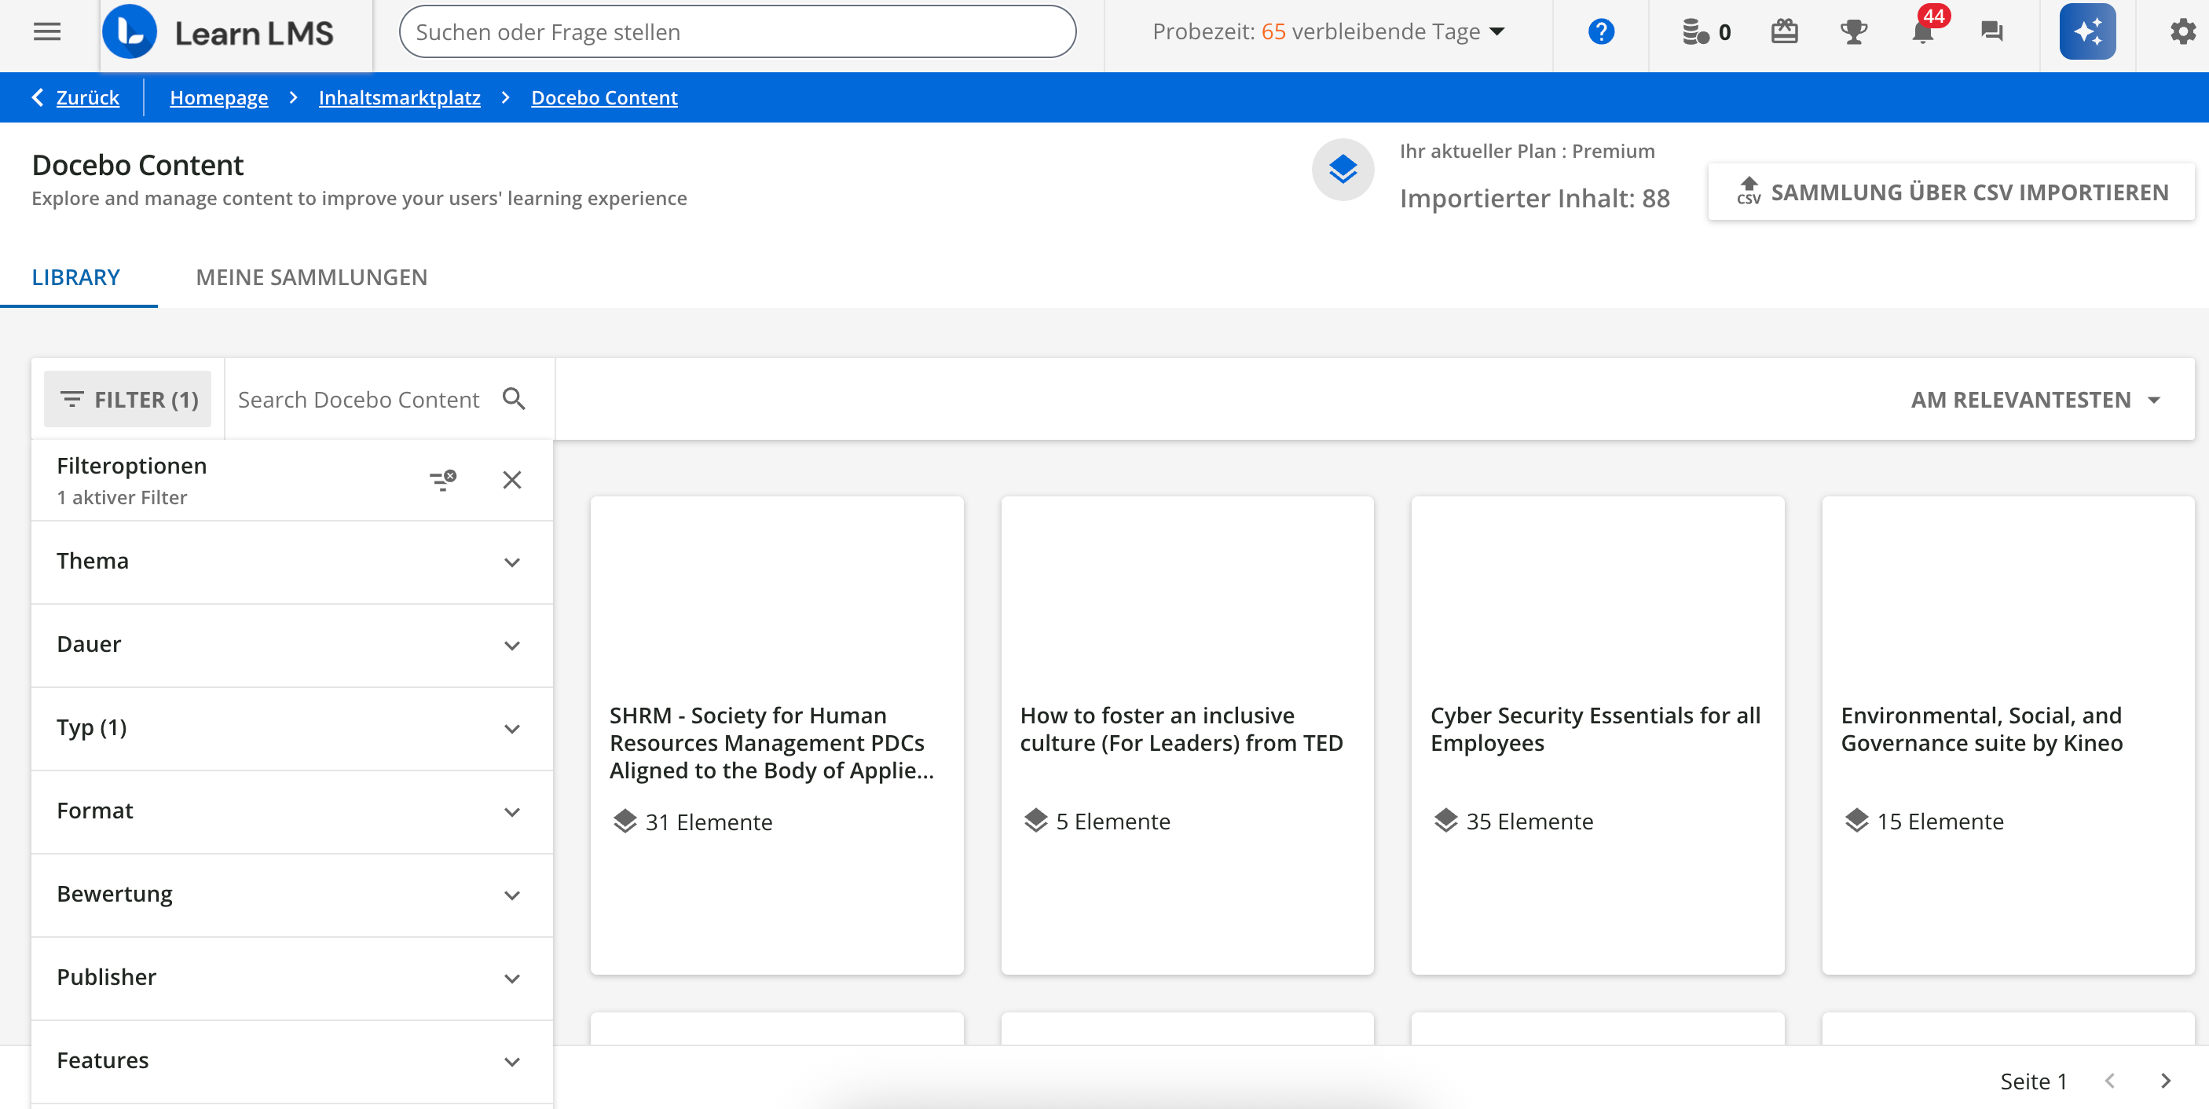Switch to Meine Sammlungen tab
The height and width of the screenshot is (1109, 2209).
(311, 277)
